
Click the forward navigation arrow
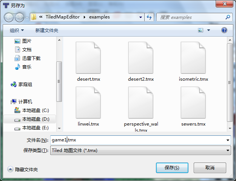pyautogui.click(x=19, y=17)
